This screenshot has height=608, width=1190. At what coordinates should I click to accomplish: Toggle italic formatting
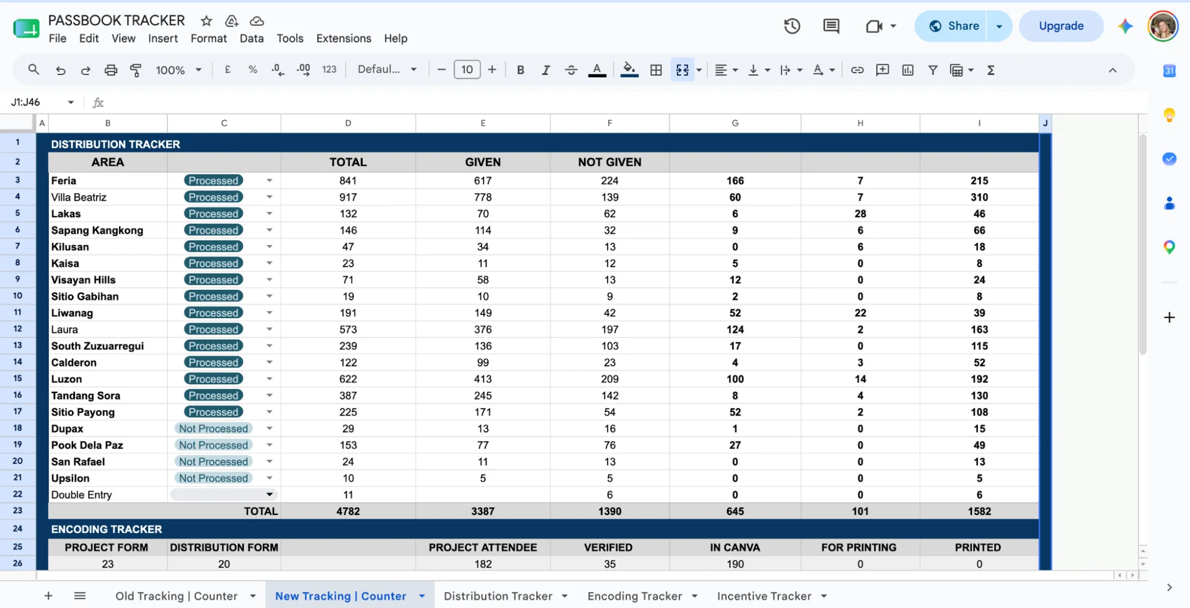pyautogui.click(x=545, y=70)
